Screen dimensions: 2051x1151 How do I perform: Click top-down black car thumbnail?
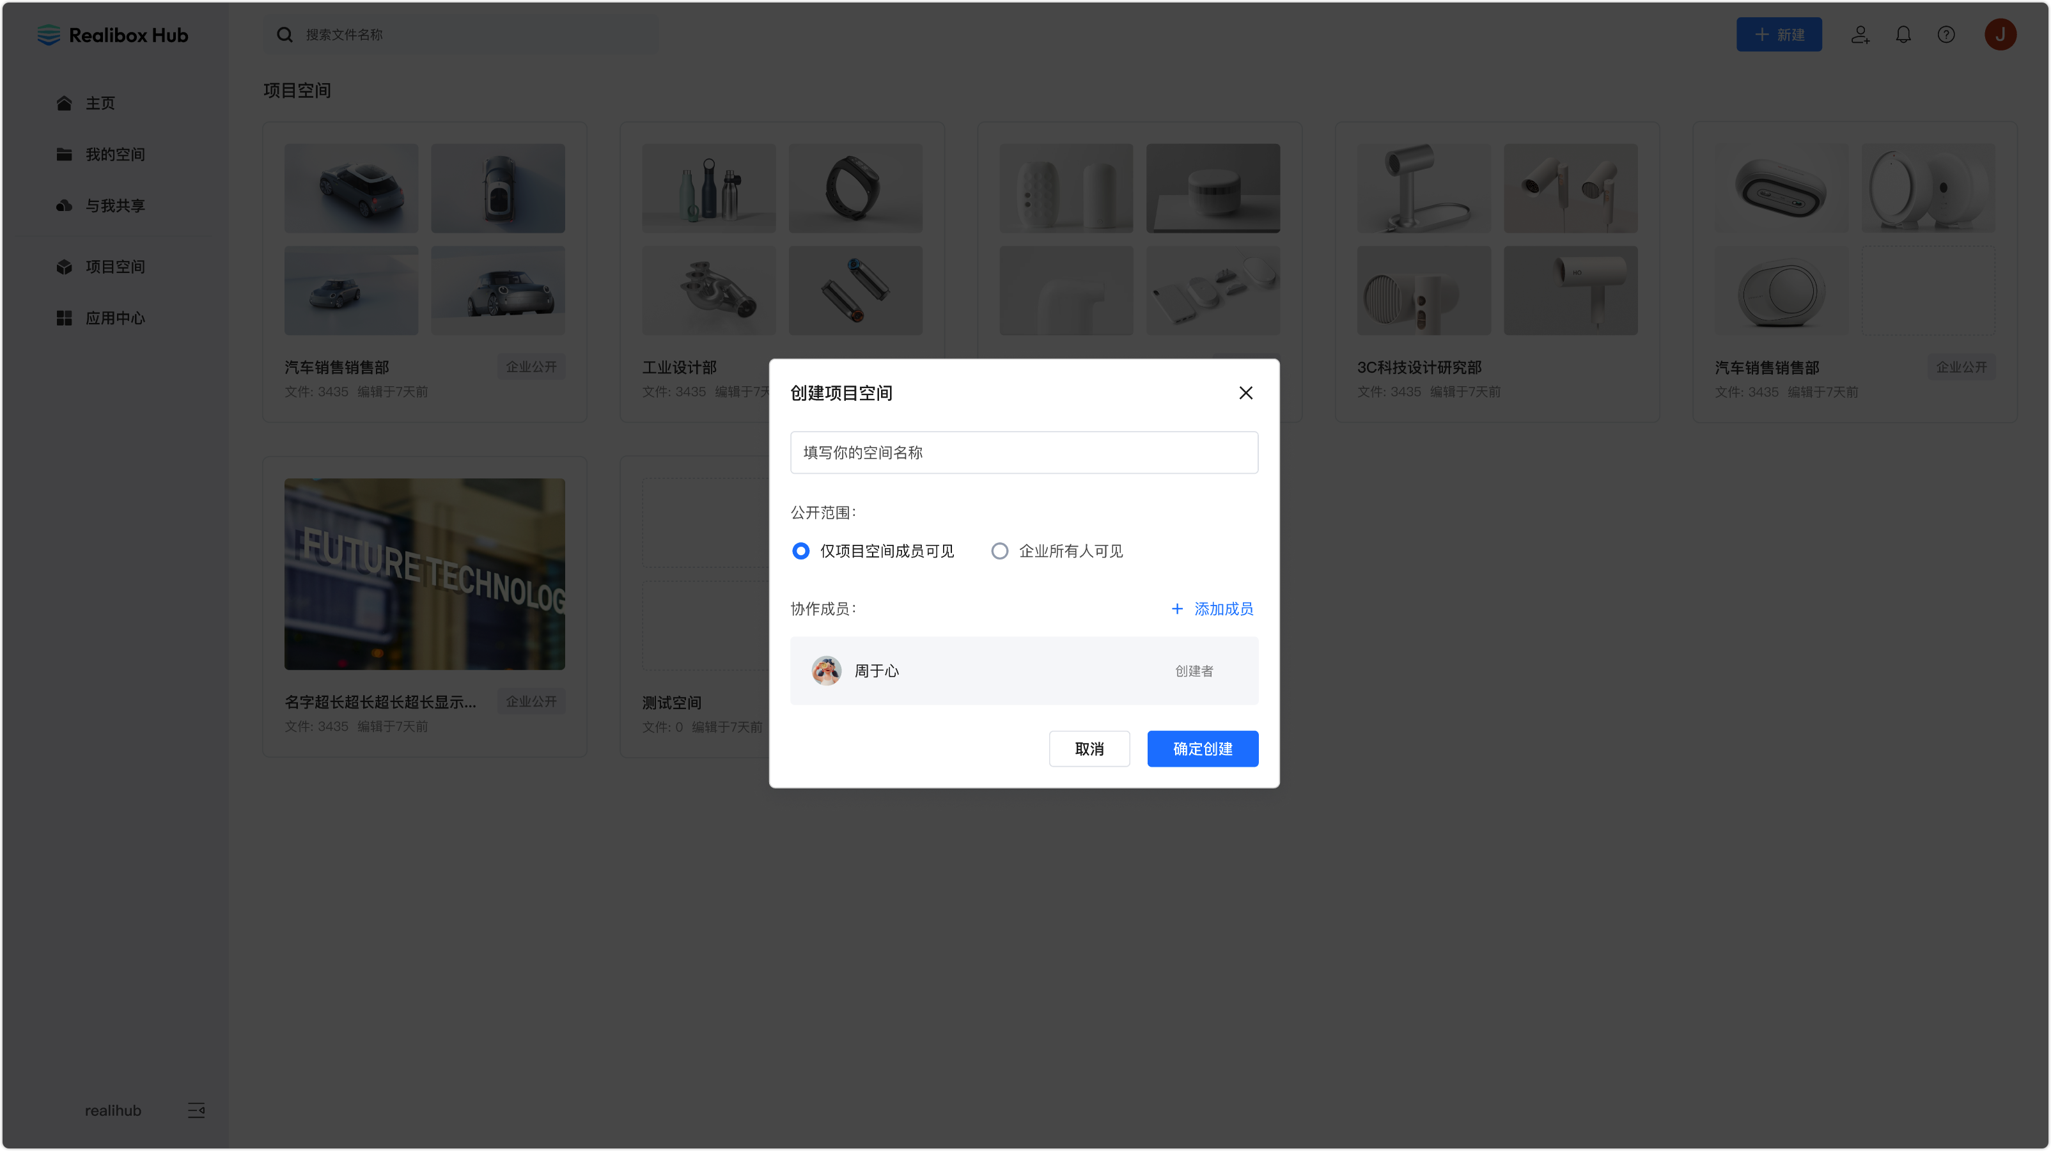497,188
